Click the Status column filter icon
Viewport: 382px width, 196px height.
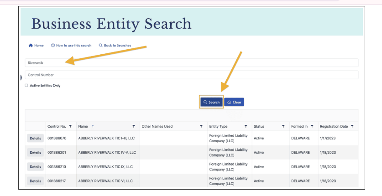click(283, 126)
